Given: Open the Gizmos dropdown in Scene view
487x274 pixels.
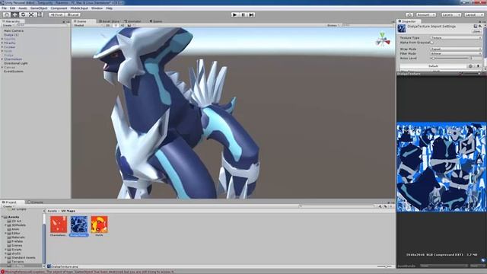Looking at the screenshot, I should [333, 25].
